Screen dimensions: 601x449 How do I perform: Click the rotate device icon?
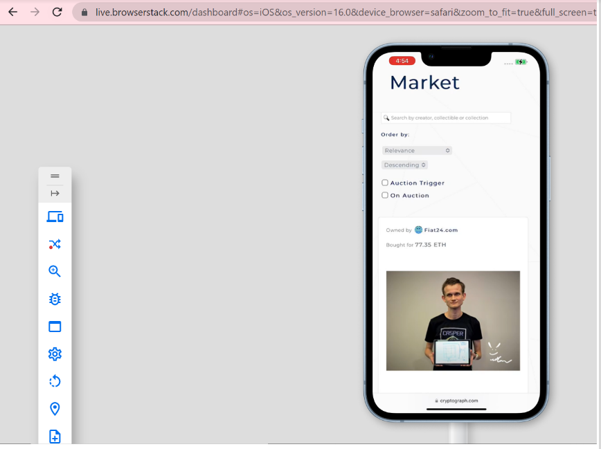[55, 381]
